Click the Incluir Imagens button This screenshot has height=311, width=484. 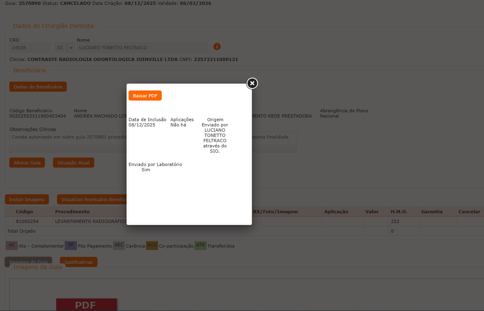tap(27, 200)
